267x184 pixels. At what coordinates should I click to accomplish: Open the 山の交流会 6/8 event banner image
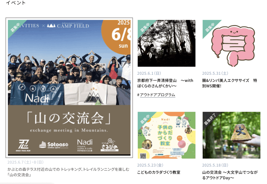[69, 88]
